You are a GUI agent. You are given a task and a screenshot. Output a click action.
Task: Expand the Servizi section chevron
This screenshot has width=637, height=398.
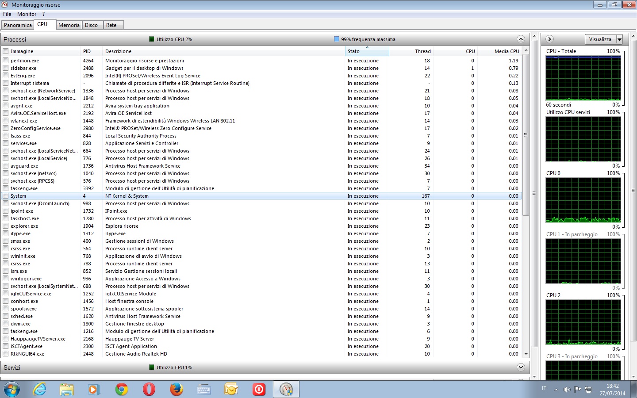coord(521,367)
